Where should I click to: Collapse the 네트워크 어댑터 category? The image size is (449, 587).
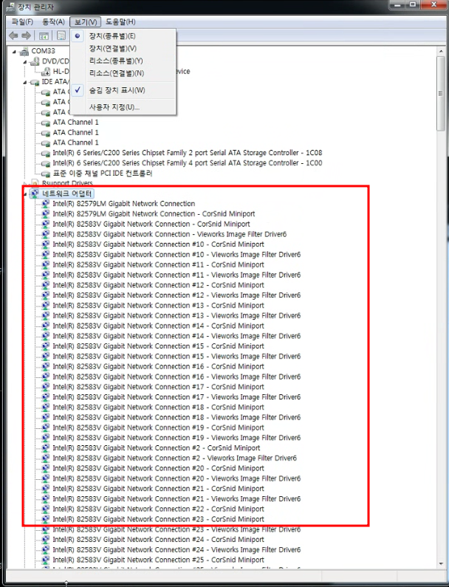pos(25,194)
